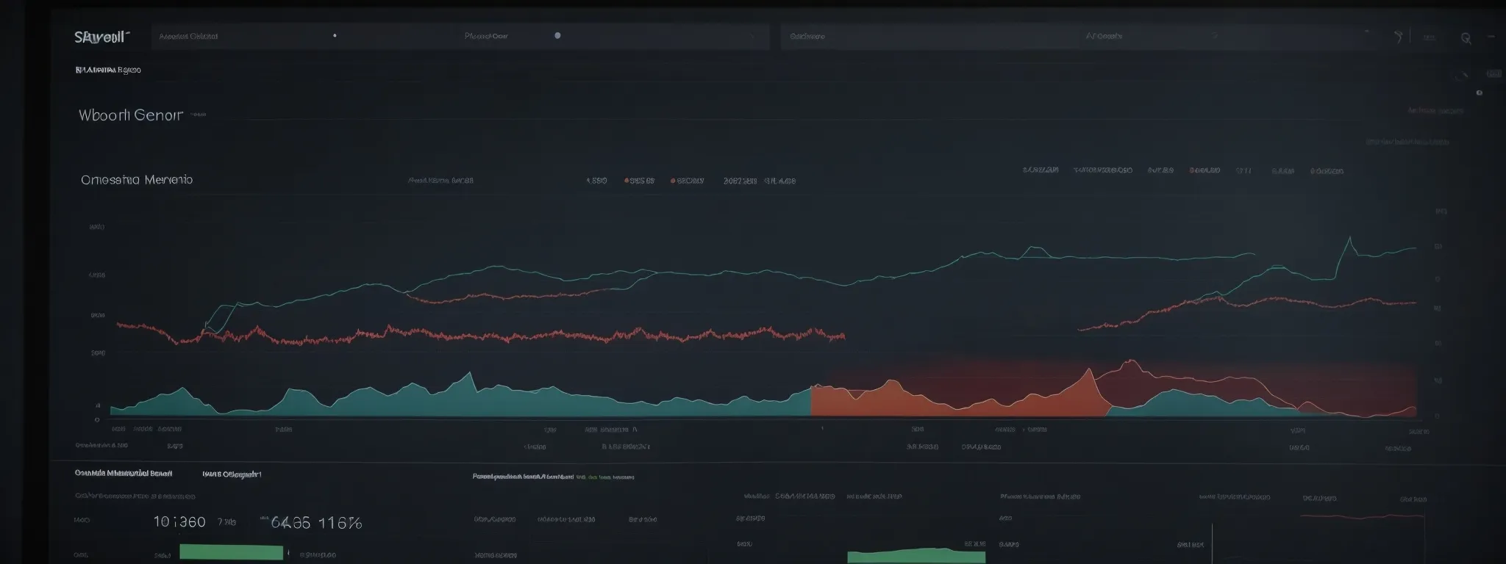The width and height of the screenshot is (1506, 564).
Task: Click the curved arrow icon beside header divider
Action: 1399,37
